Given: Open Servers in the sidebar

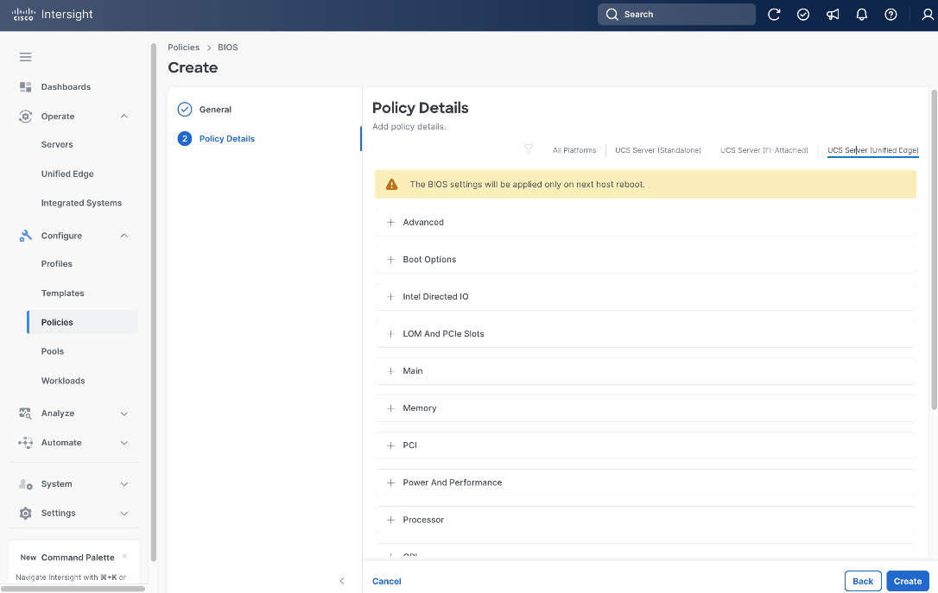Looking at the screenshot, I should coord(57,145).
